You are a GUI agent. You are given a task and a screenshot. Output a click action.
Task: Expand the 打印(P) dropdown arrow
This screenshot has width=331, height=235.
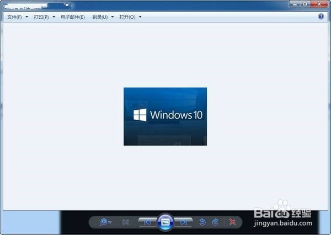(x=54, y=17)
